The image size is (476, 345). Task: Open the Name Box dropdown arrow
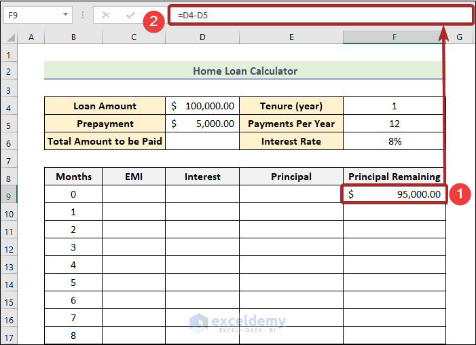[x=65, y=14]
